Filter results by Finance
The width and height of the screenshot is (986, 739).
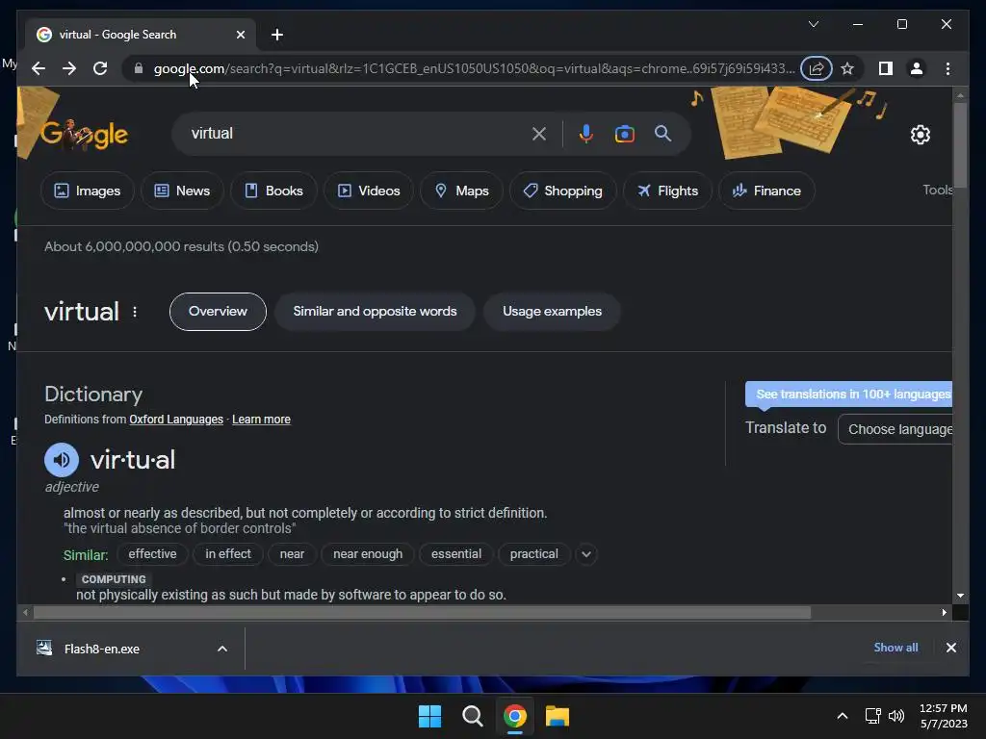pos(766,191)
